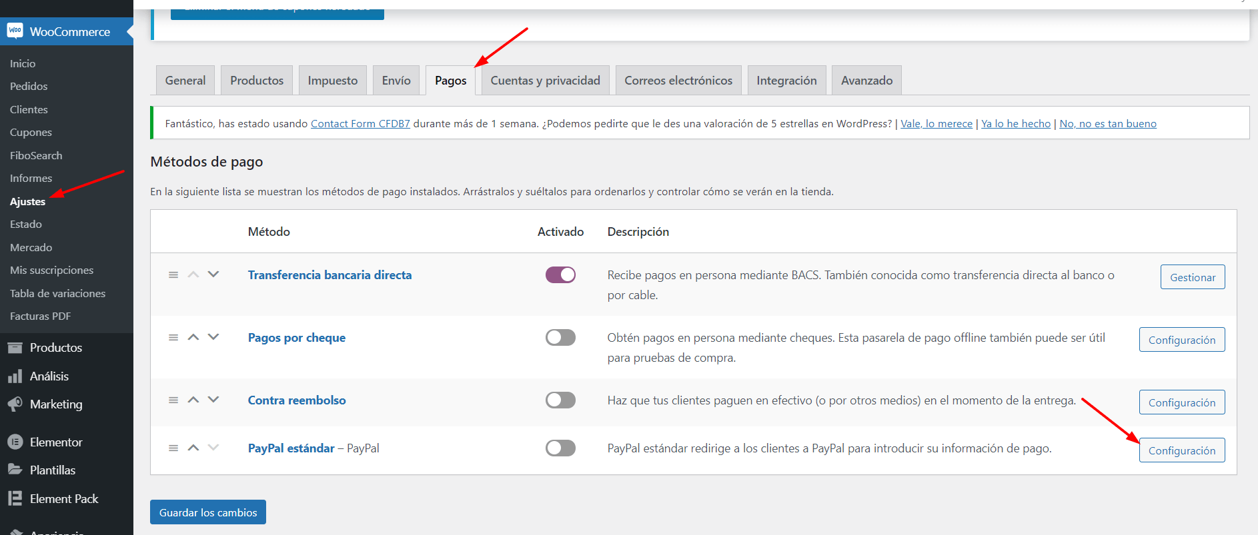Open the Productos settings tab

(x=257, y=80)
